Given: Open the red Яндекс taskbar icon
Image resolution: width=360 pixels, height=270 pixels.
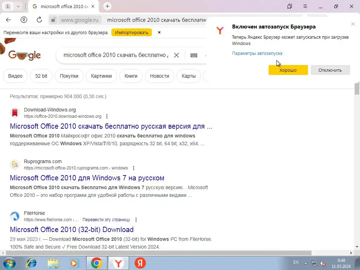Looking at the screenshot, I should 140,263.
